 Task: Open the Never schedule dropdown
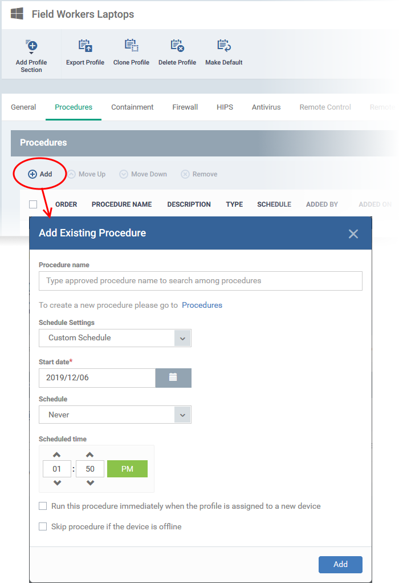[182, 415]
